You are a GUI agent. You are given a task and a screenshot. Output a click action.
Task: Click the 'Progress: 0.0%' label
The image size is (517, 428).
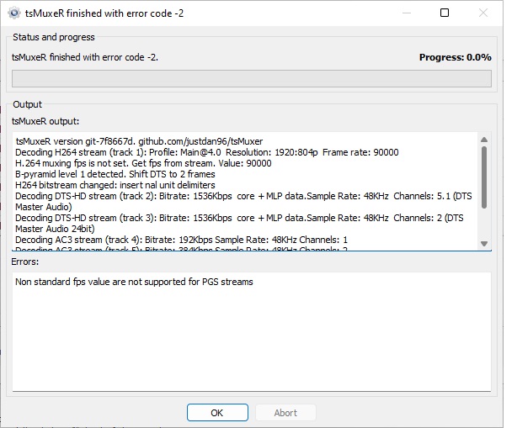click(455, 57)
